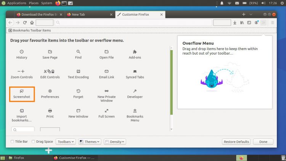Click the Find customise item
The image size is (286, 161).
coord(78,55)
